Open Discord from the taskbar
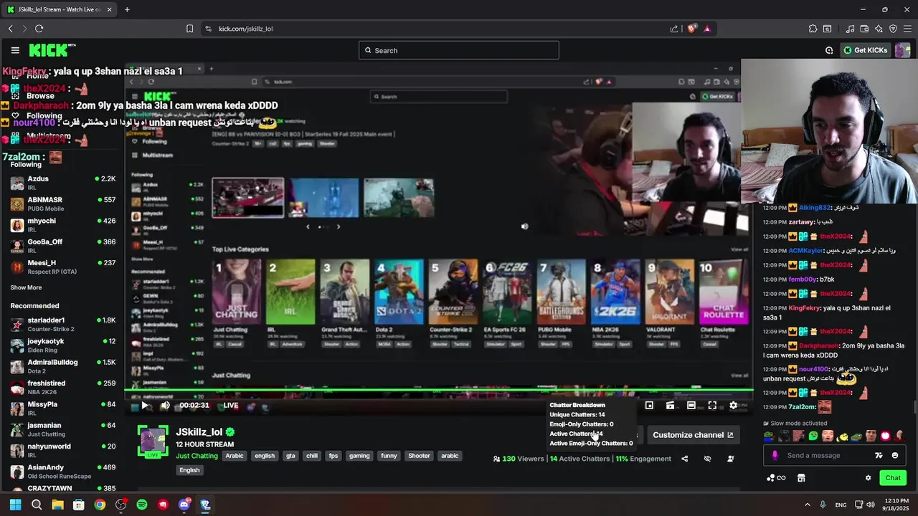 click(x=184, y=505)
